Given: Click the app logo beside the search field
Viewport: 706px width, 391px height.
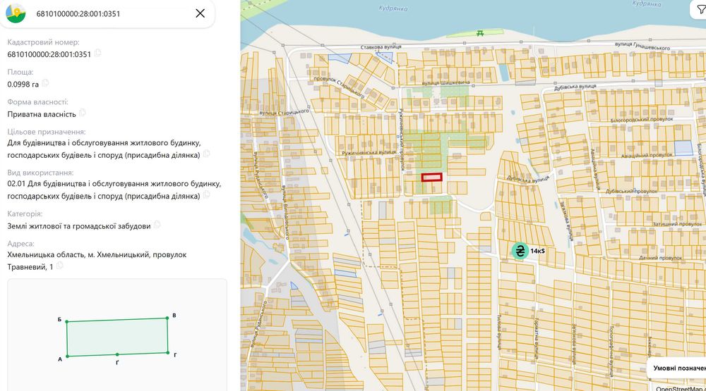Looking at the screenshot, I should point(16,13).
